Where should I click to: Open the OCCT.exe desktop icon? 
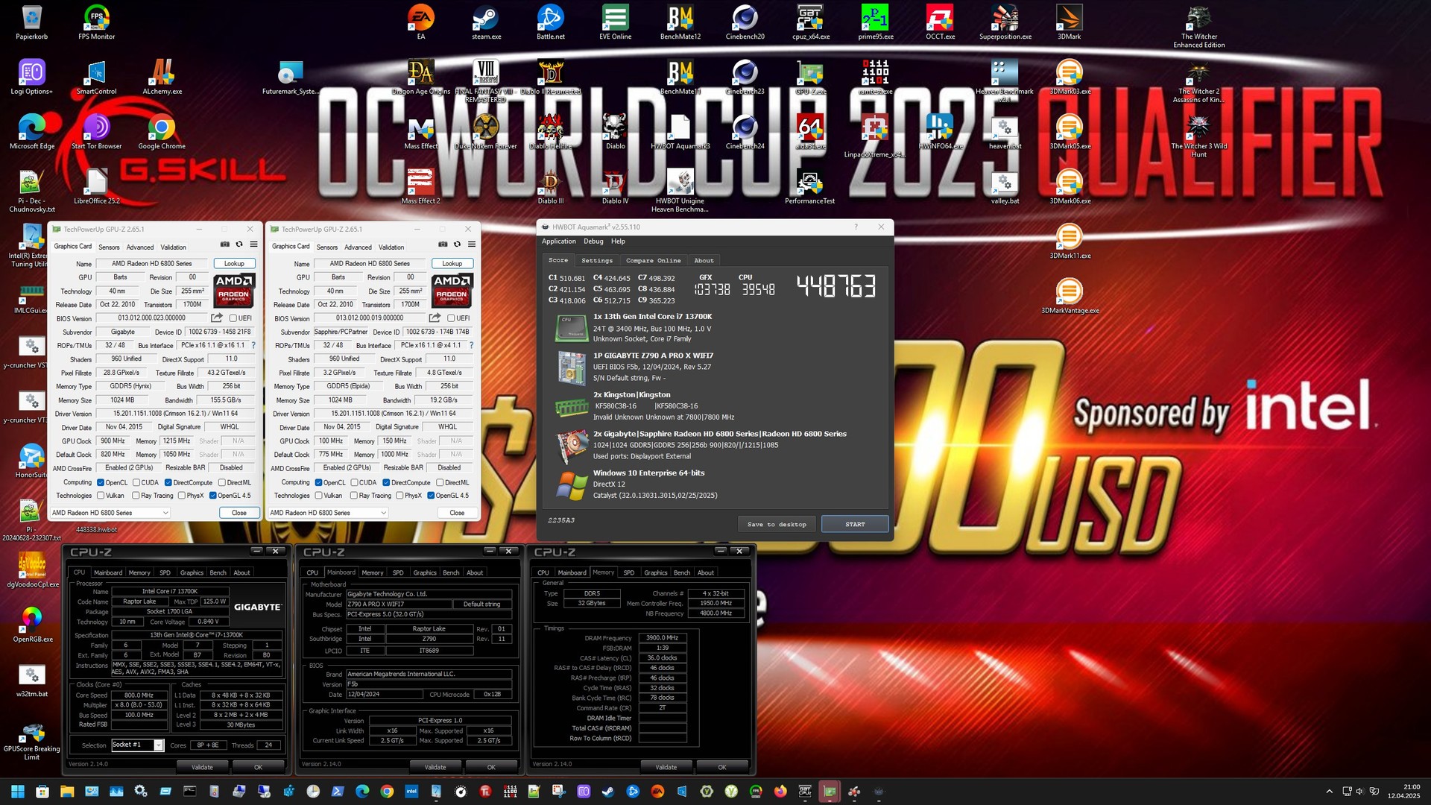point(940,22)
